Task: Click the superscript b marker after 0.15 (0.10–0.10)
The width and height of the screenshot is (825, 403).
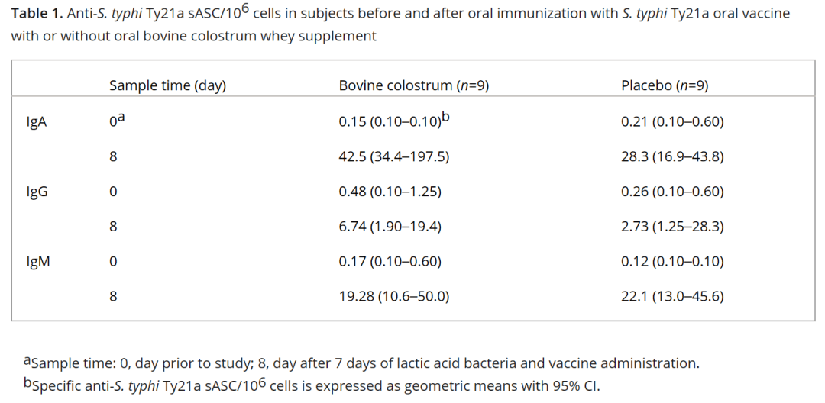Action: (x=445, y=117)
